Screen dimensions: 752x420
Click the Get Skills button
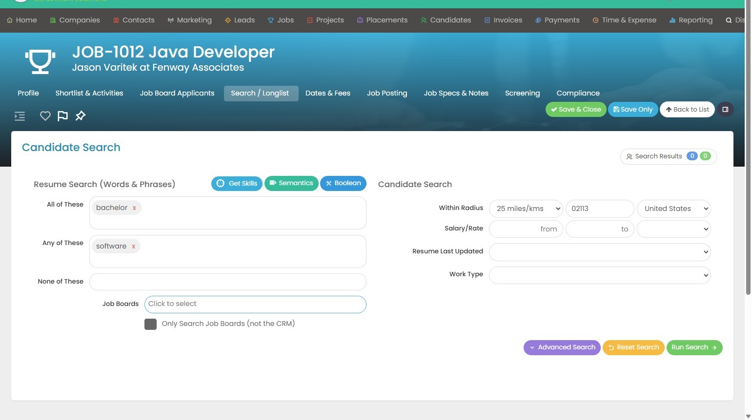coord(237,183)
